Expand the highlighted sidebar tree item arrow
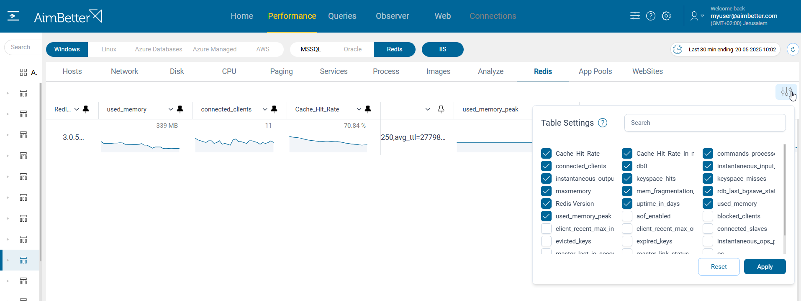 [x=8, y=260]
